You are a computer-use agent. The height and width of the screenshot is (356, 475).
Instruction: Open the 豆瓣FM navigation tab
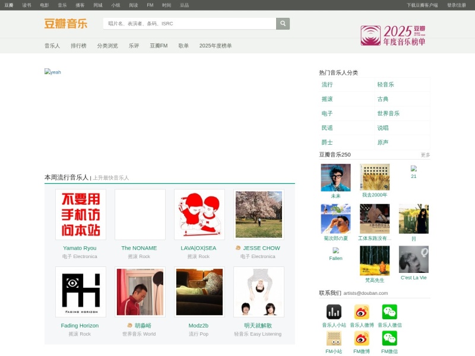pyautogui.click(x=159, y=46)
